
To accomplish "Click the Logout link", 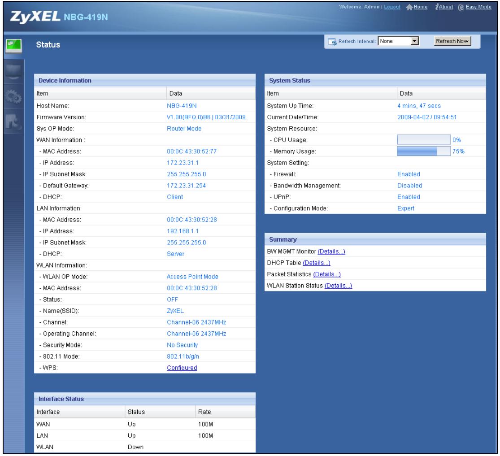I will tap(392, 7).
